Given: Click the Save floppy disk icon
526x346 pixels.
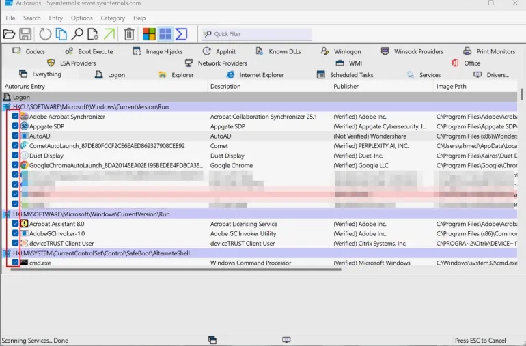Looking at the screenshot, I should coord(25,34).
